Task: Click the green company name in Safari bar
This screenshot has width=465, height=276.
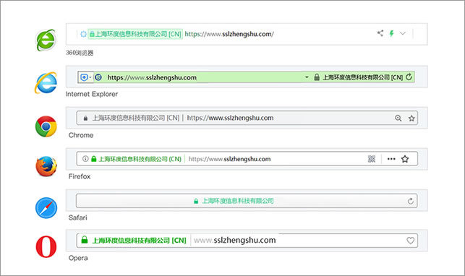Action: click(x=238, y=201)
